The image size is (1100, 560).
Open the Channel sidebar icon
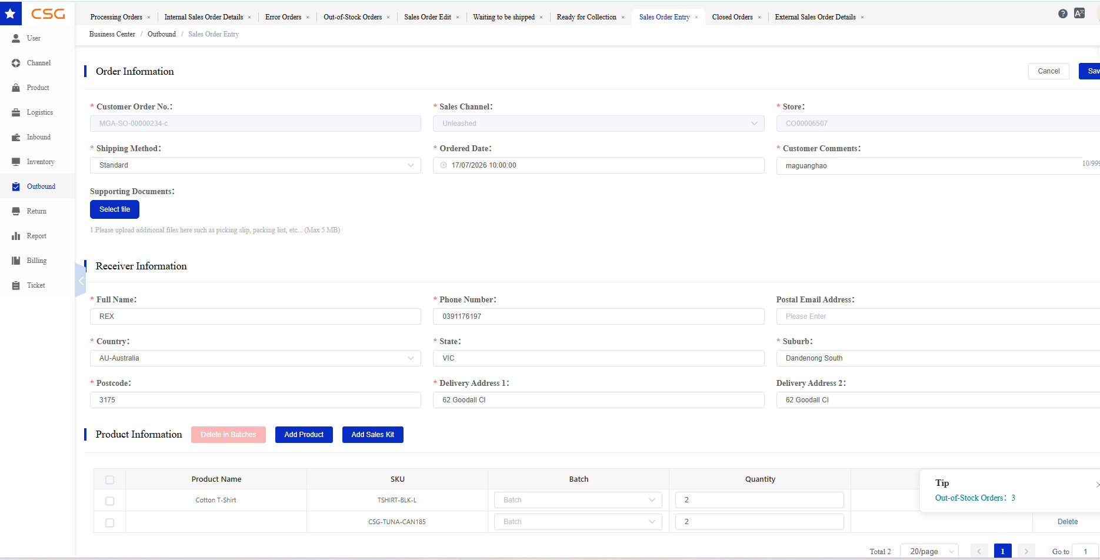[x=16, y=63]
